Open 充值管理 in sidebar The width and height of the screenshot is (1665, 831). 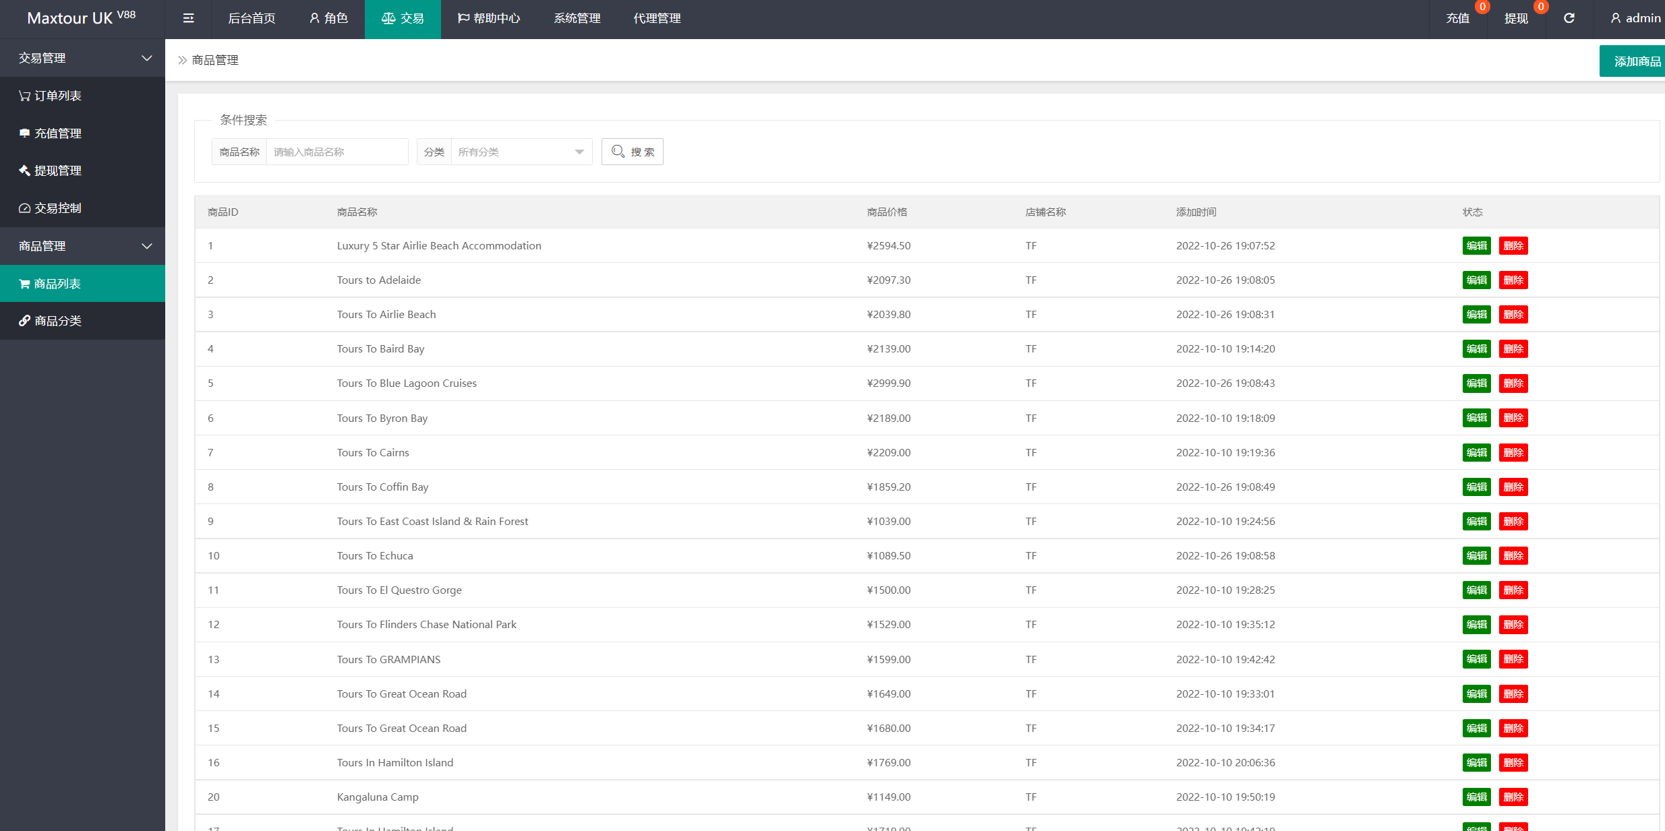pyautogui.click(x=57, y=133)
